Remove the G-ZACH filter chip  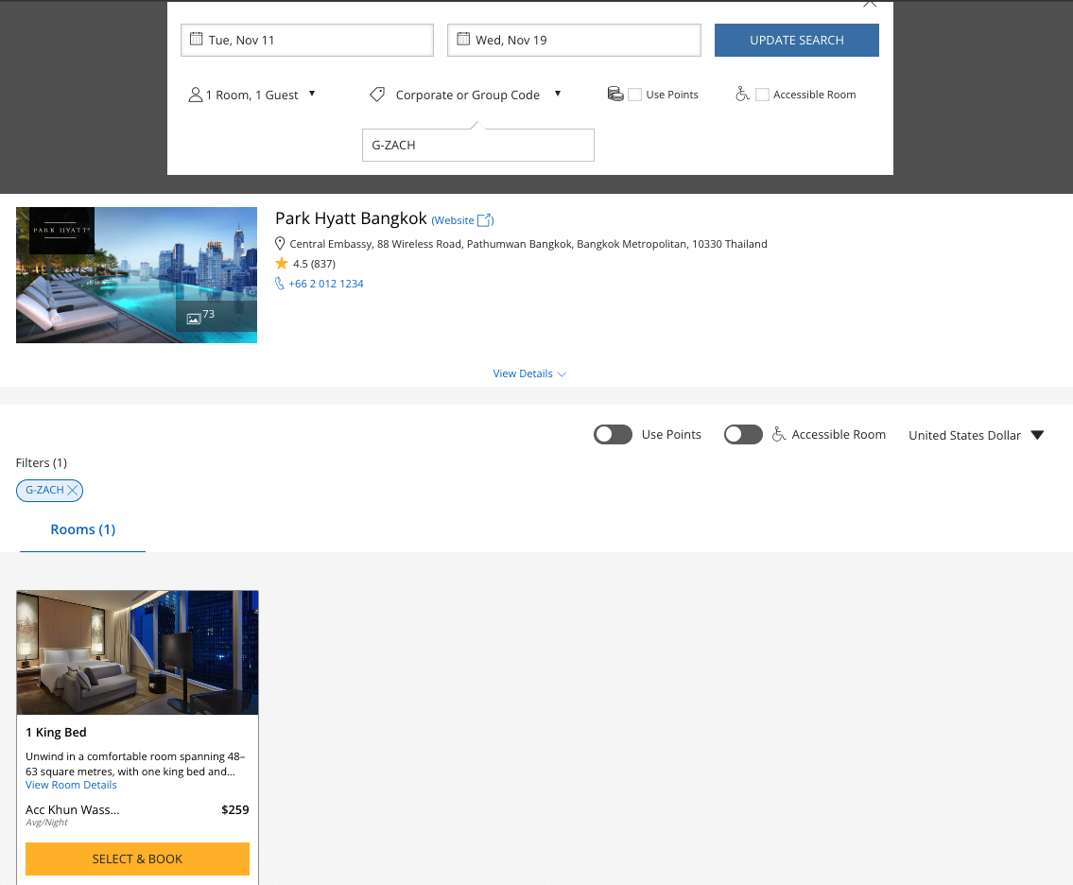[73, 490]
